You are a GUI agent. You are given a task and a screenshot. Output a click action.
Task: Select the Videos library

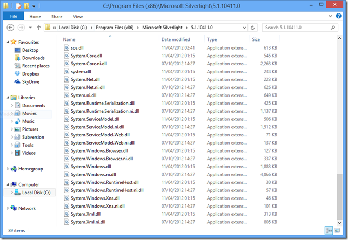(29, 153)
